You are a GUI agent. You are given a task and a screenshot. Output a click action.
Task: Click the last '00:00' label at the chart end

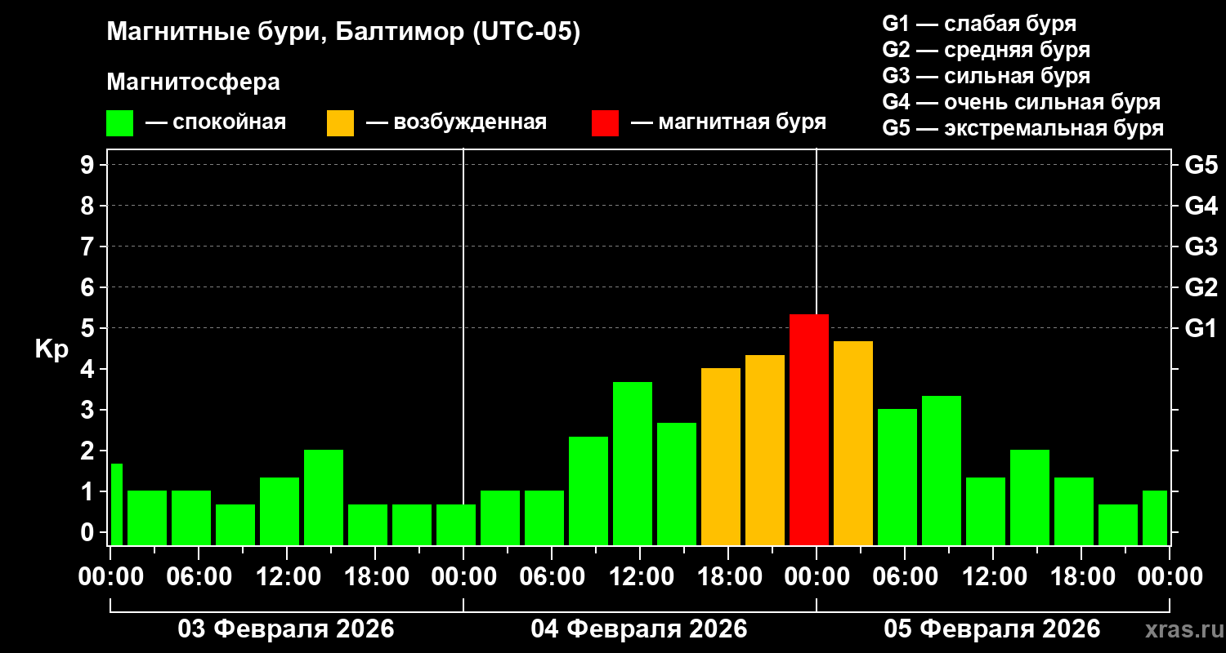coord(1170,577)
